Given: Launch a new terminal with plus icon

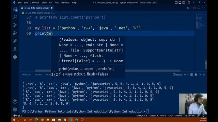Looking at the screenshot, I should point(185,75).
